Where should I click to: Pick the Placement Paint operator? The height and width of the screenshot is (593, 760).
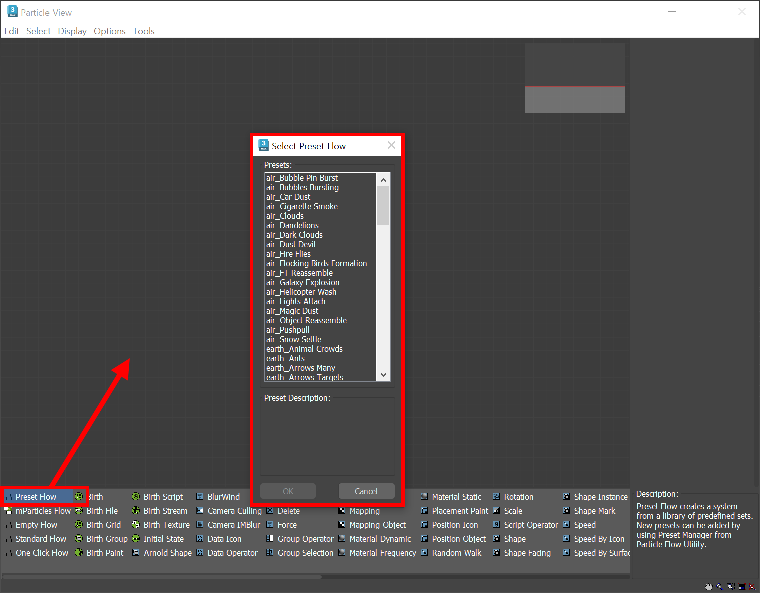coord(455,511)
